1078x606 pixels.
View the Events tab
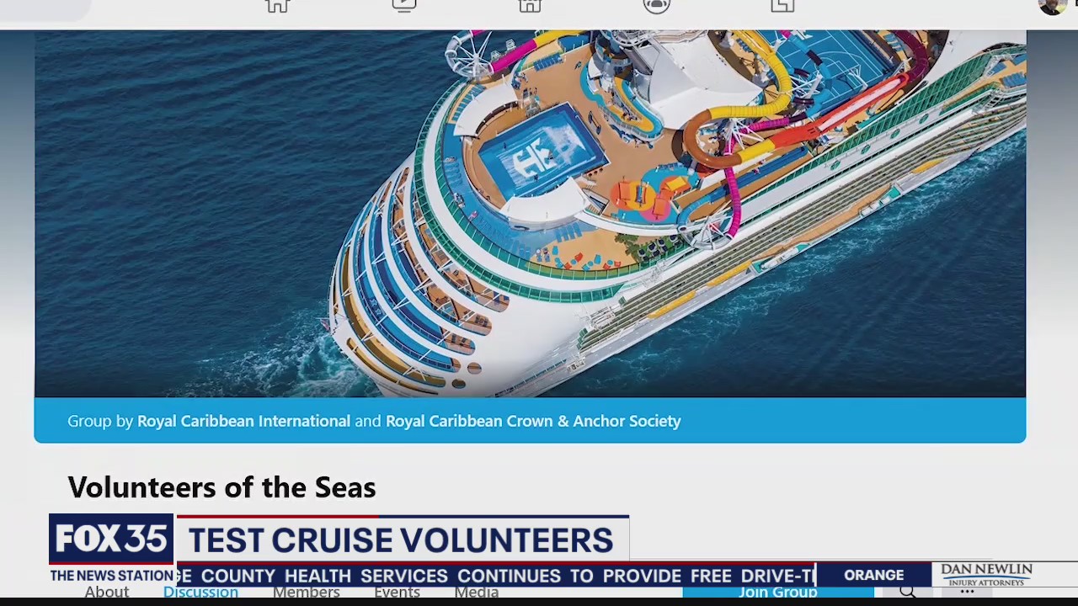point(397,592)
